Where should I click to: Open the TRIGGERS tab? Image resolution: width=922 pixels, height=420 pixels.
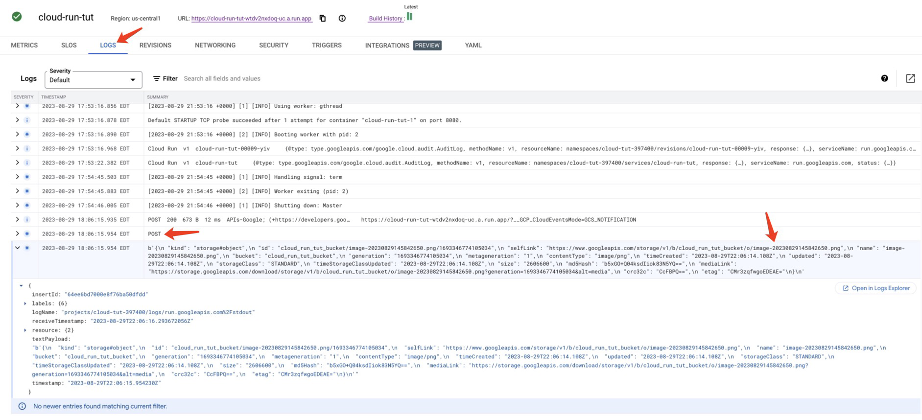(x=327, y=45)
